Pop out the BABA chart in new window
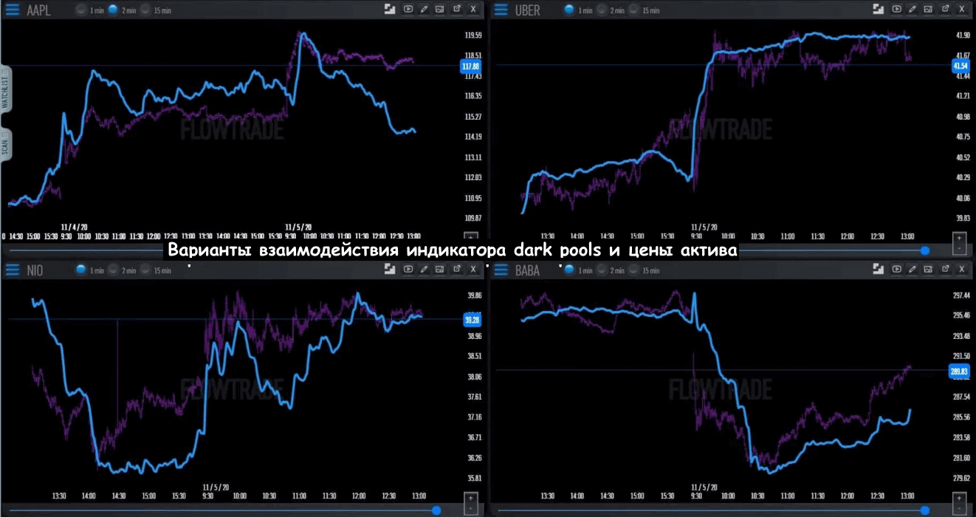 pyautogui.click(x=945, y=270)
